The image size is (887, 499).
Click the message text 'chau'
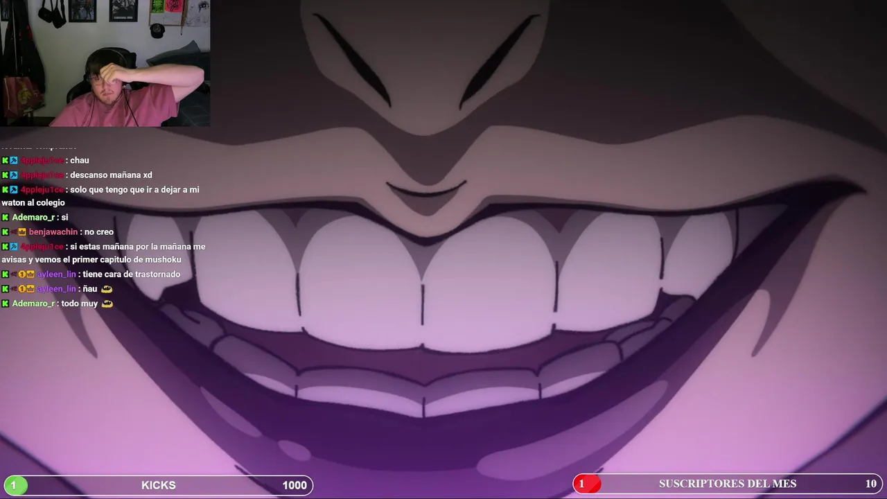click(x=80, y=161)
